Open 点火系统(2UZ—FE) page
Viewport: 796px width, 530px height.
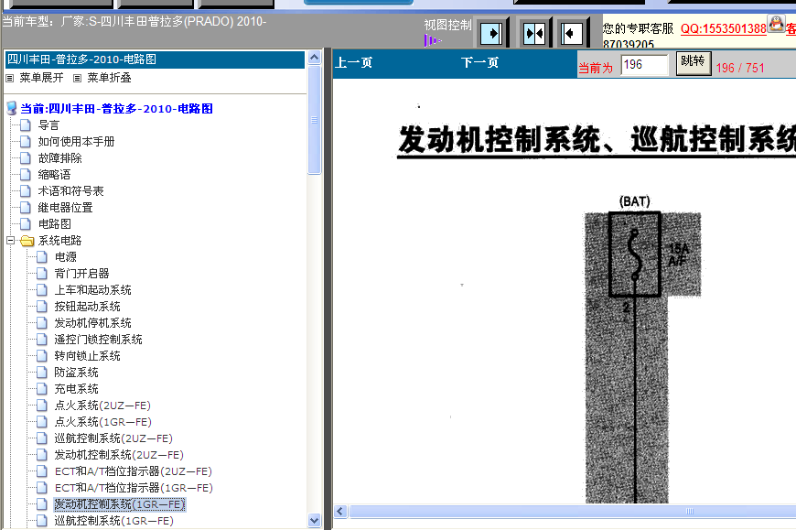pos(102,406)
